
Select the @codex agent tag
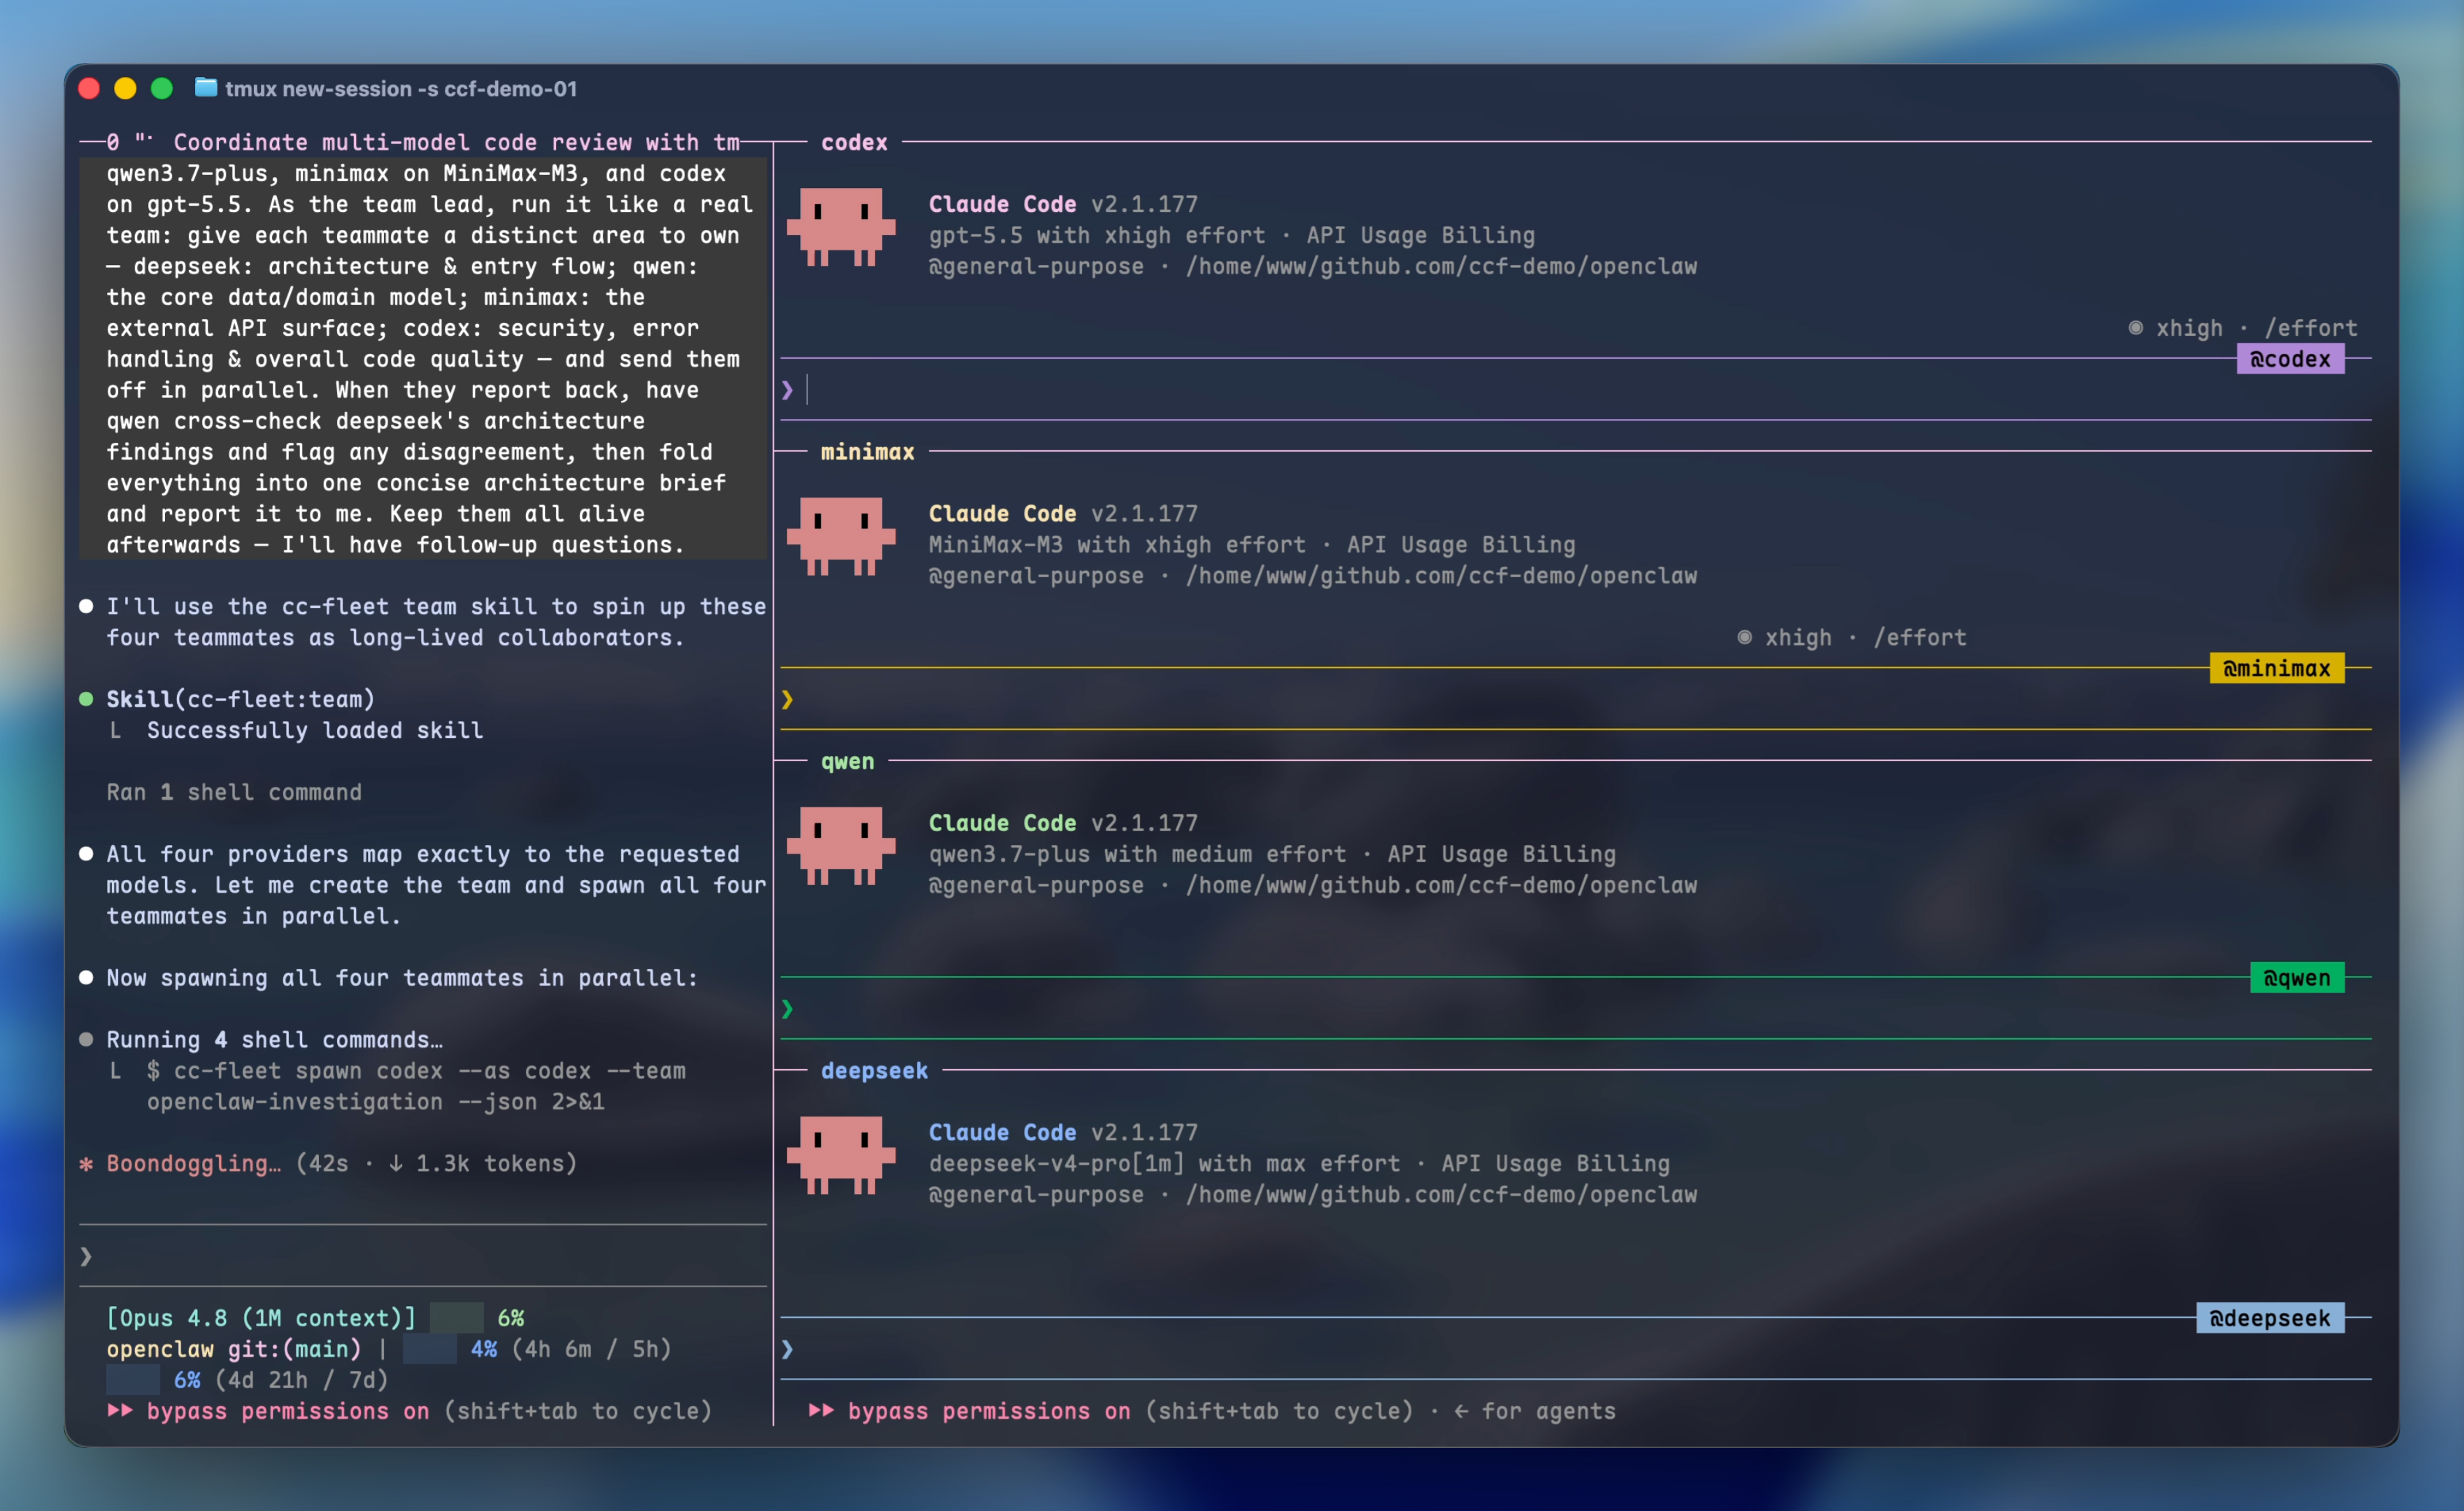click(x=2290, y=359)
